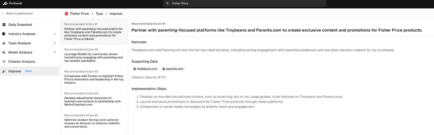Click the Improve magic wand icon
The height and width of the screenshot is (135, 434).
tap(4, 71)
